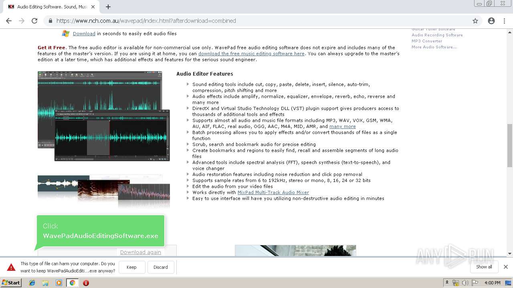Image resolution: width=513 pixels, height=288 pixels.
Task: Open Chrome three-dot menu
Action: 504,21
